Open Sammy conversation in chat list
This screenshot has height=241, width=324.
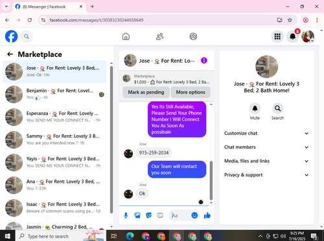point(54,140)
